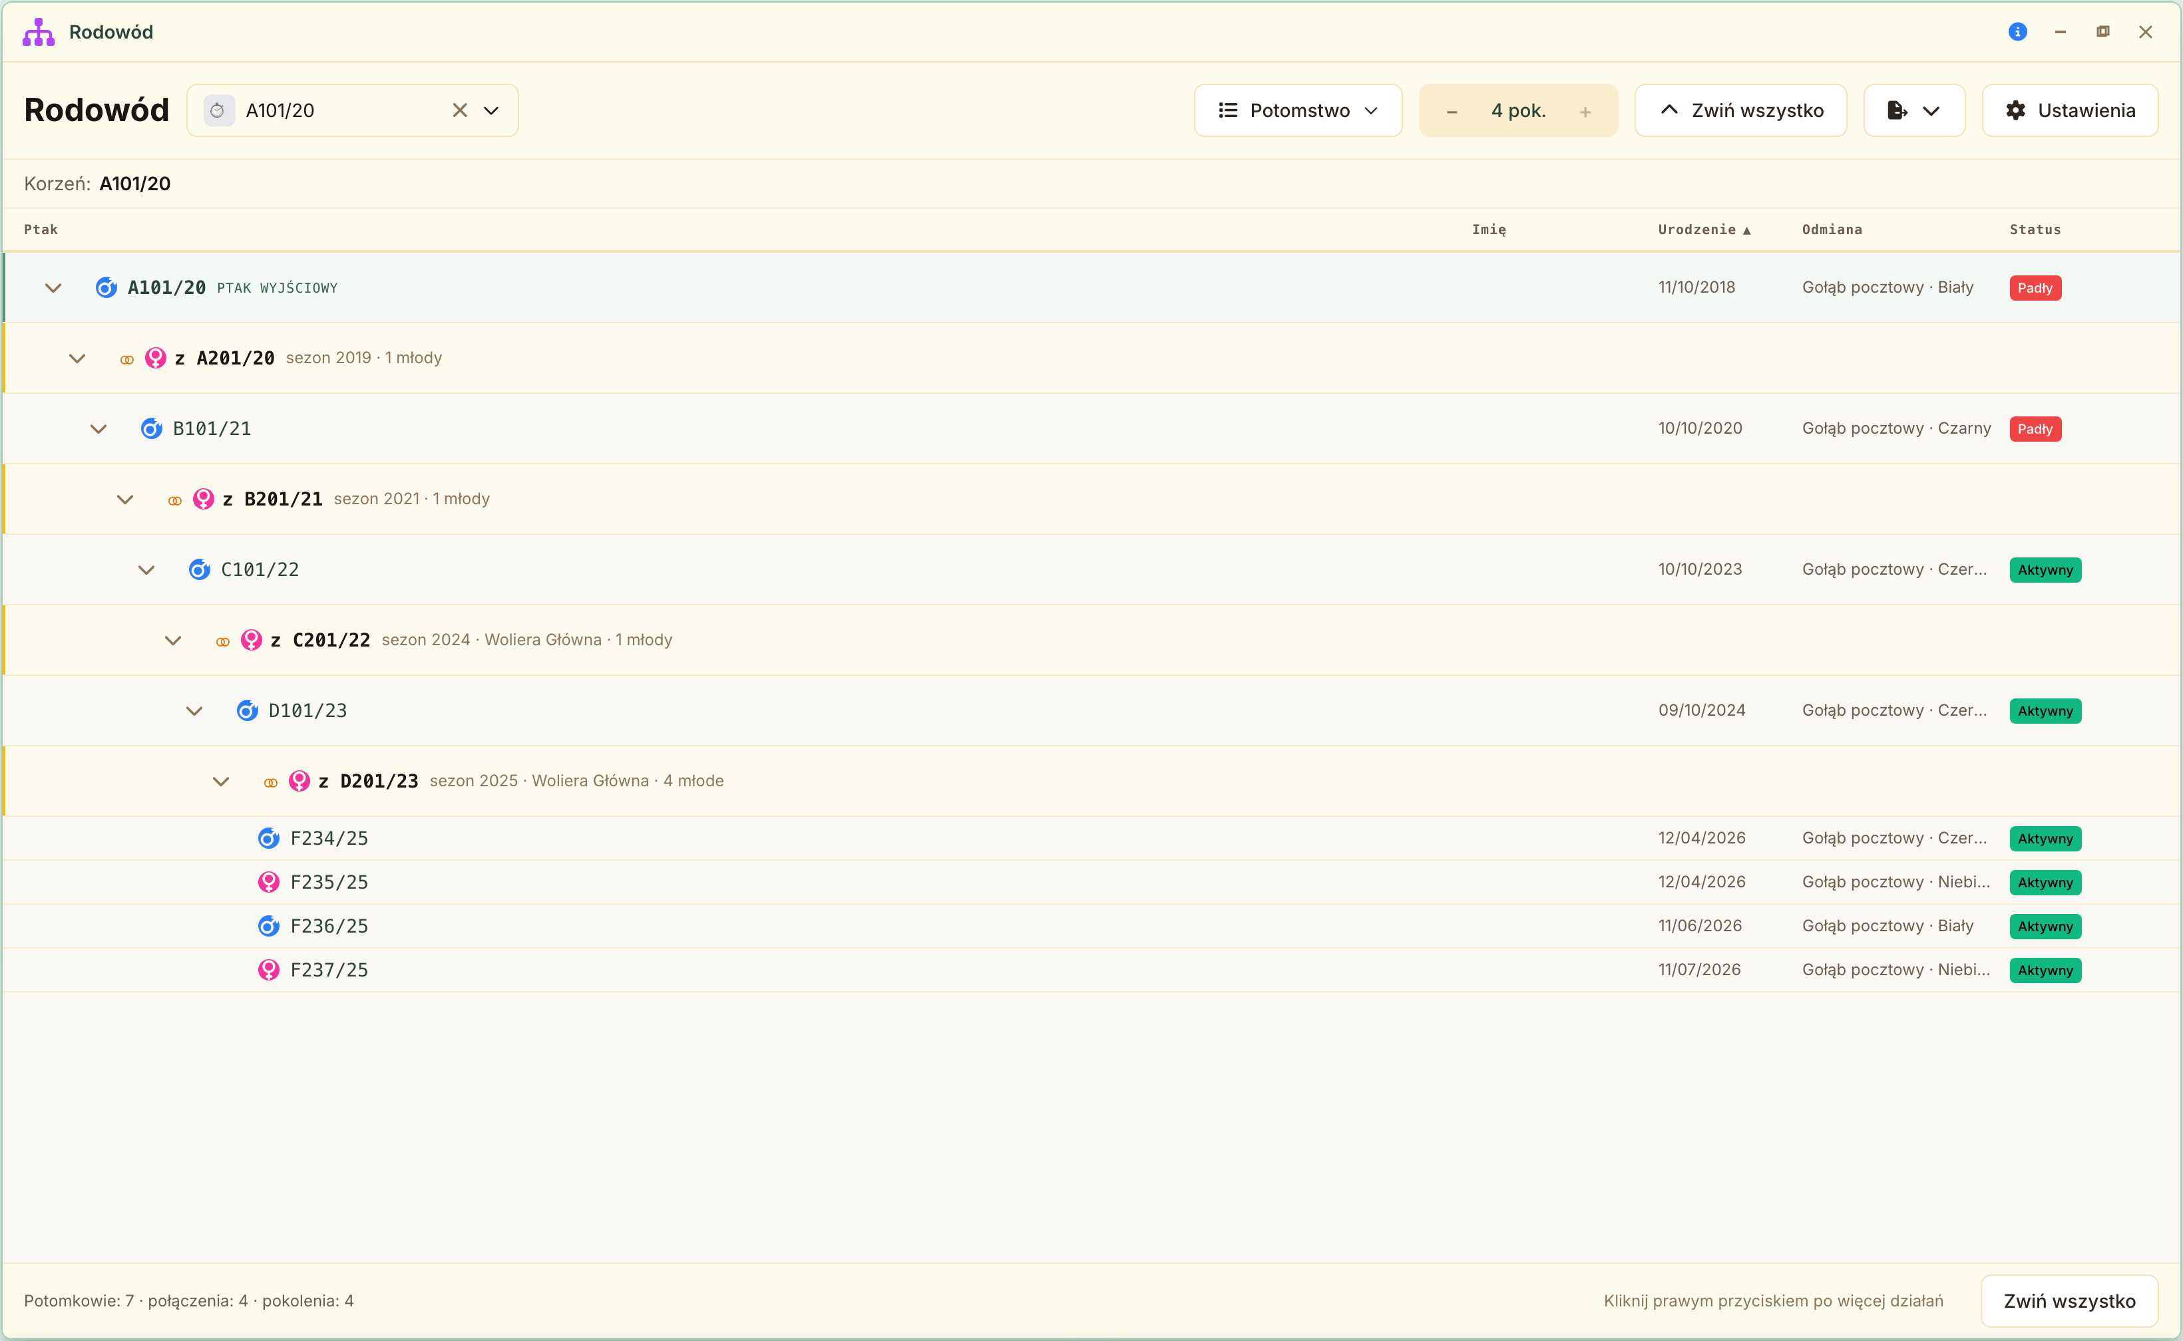
Task: Increase generations with plus button
Action: point(1585,112)
